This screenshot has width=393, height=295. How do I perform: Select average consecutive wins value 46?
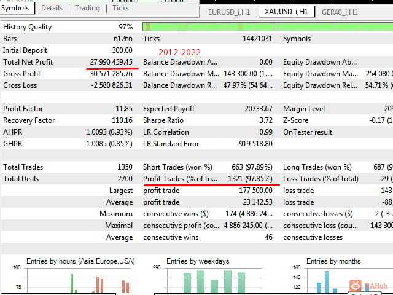[269, 237]
